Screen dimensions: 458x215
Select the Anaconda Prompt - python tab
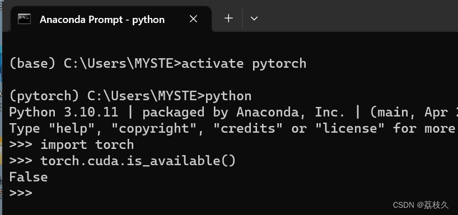tap(111, 19)
